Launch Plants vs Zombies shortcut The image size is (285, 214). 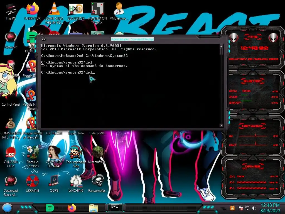coord(32,157)
